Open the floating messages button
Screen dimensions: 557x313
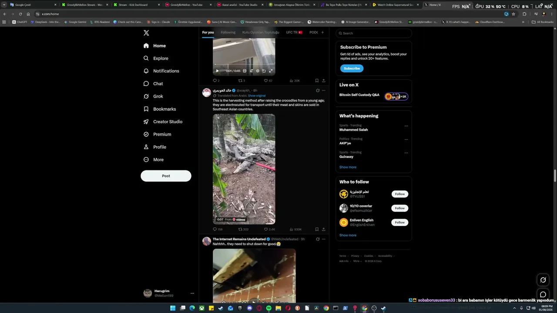coord(543,295)
